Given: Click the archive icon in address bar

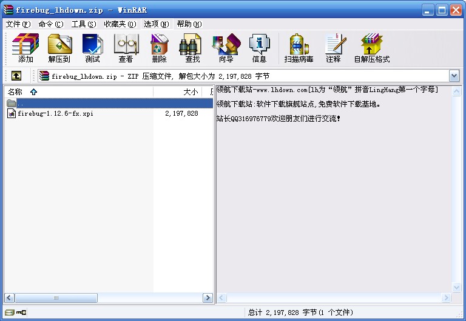Looking at the screenshot, I should click(x=44, y=76).
